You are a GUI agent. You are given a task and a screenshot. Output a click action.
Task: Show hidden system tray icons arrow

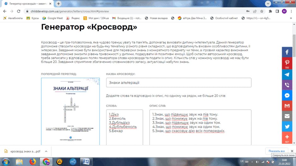point(252,162)
